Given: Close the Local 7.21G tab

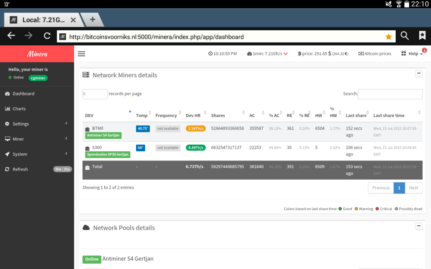Looking at the screenshot, I should click(73, 20).
